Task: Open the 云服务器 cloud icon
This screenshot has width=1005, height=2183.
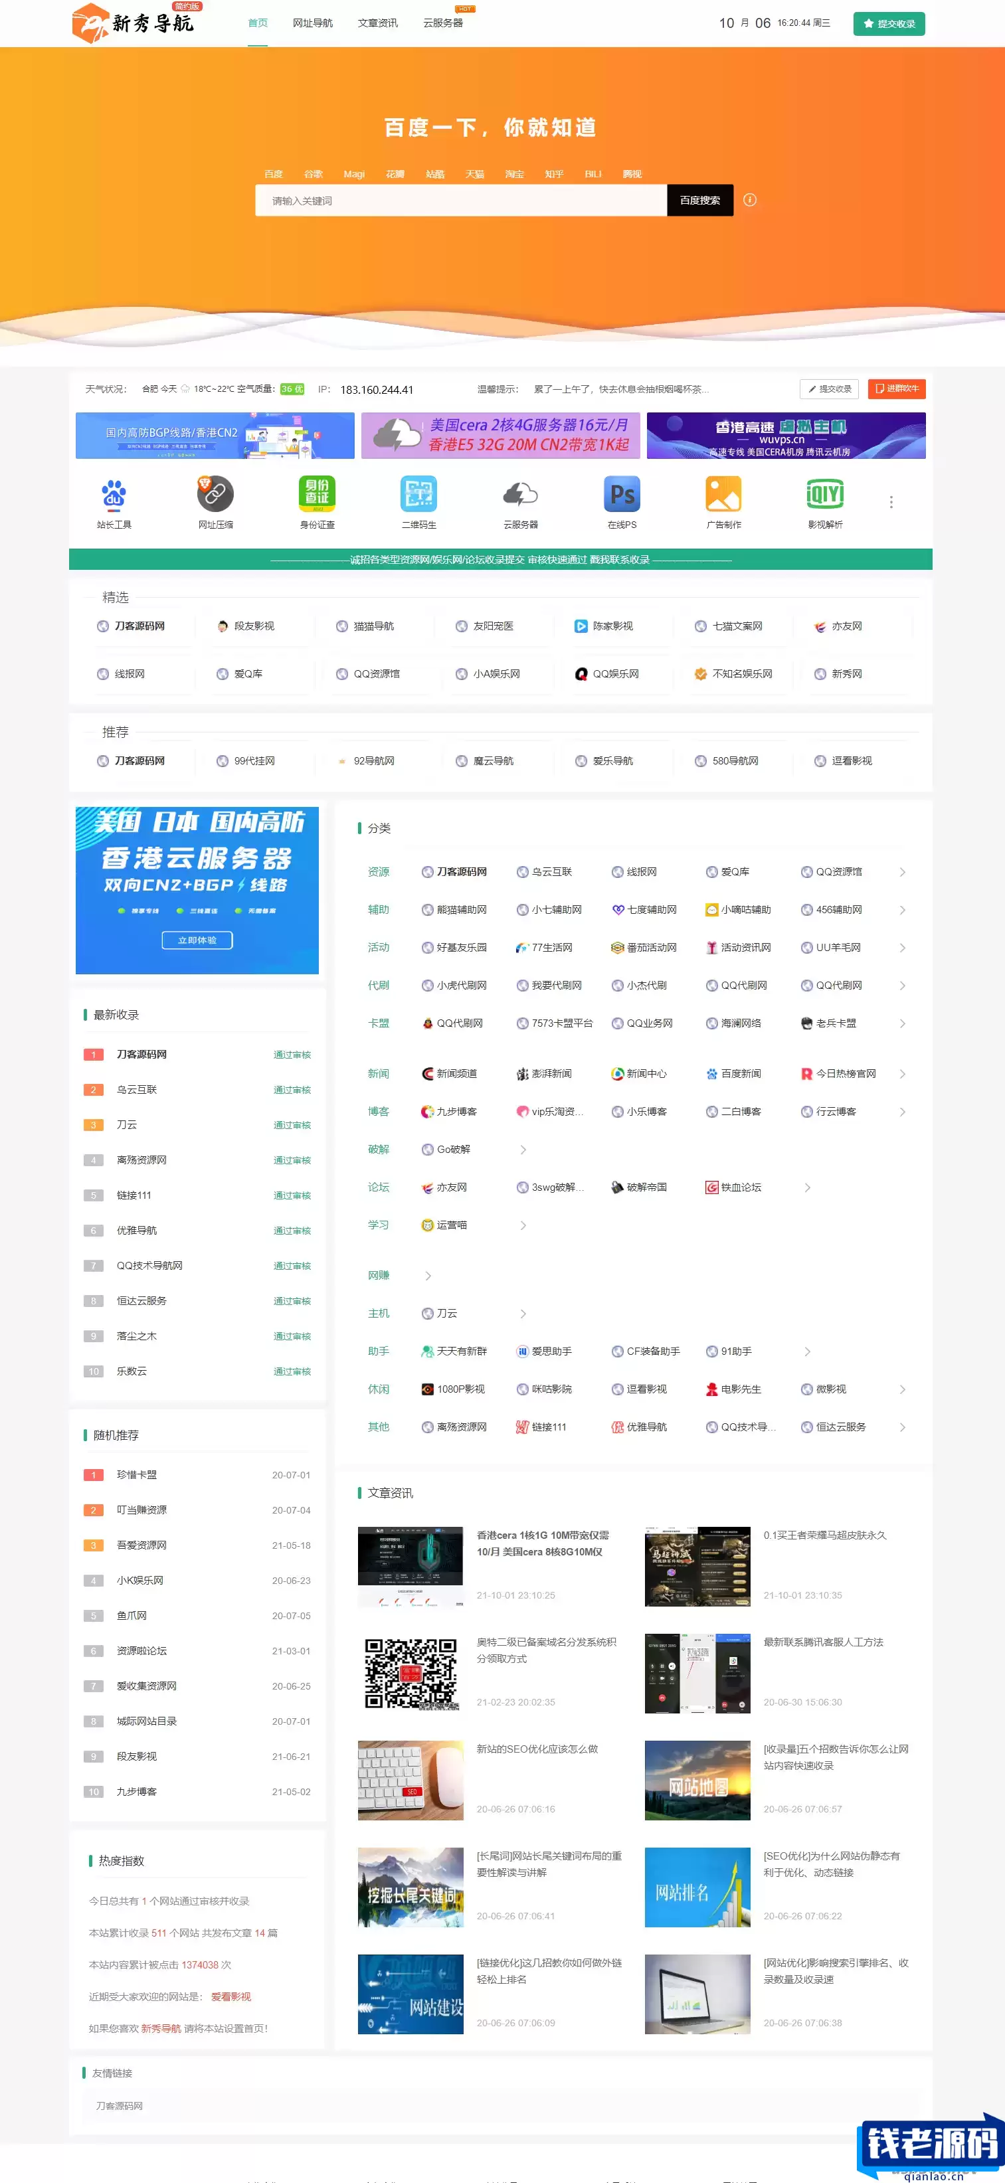Action: pos(520,494)
